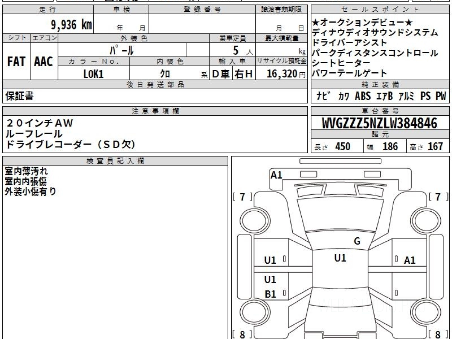Select the ABS equipment mark

(363, 96)
